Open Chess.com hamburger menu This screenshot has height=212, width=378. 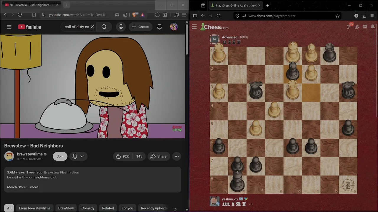[x=194, y=27]
